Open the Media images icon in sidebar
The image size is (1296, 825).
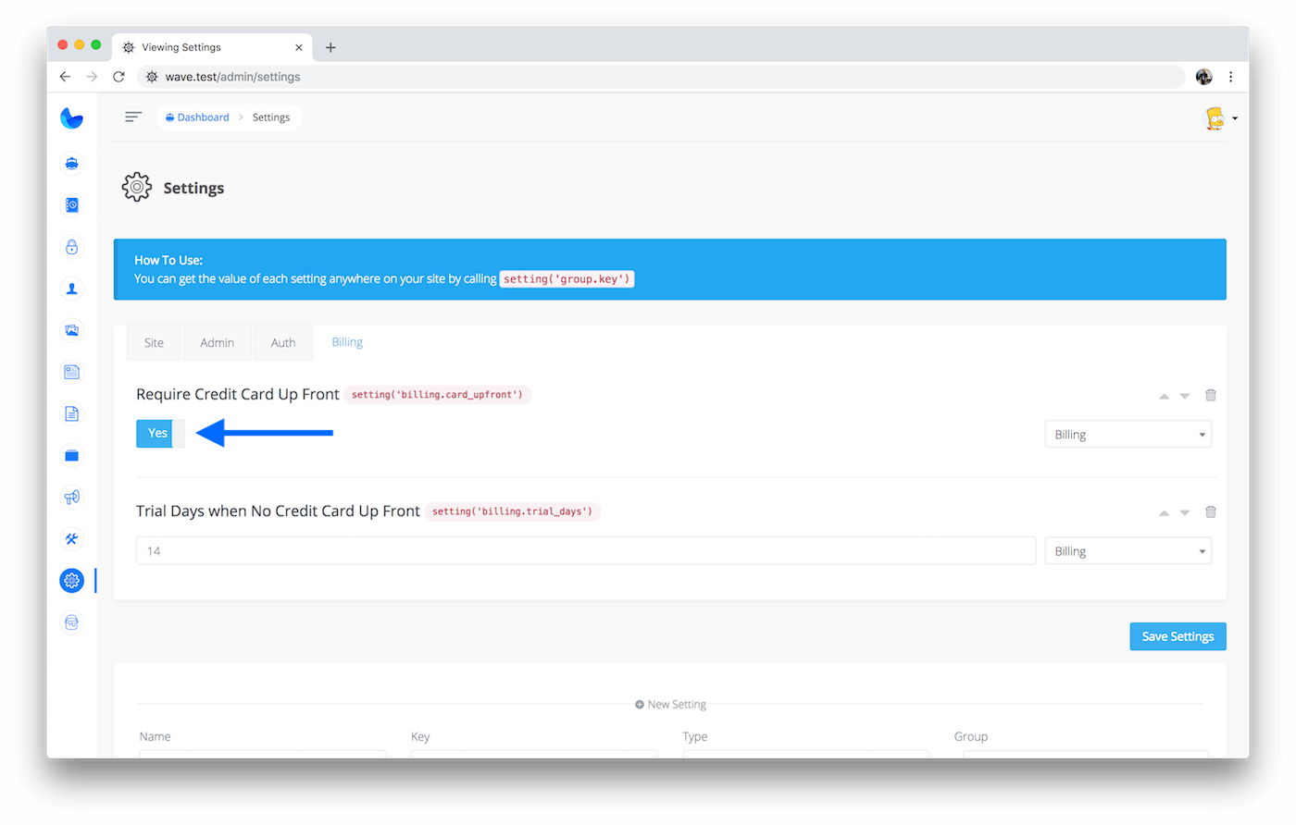(x=71, y=330)
